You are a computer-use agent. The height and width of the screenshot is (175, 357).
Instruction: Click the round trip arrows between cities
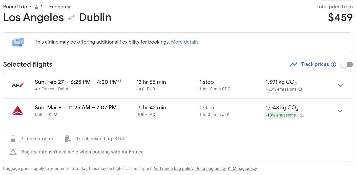(x=71, y=17)
